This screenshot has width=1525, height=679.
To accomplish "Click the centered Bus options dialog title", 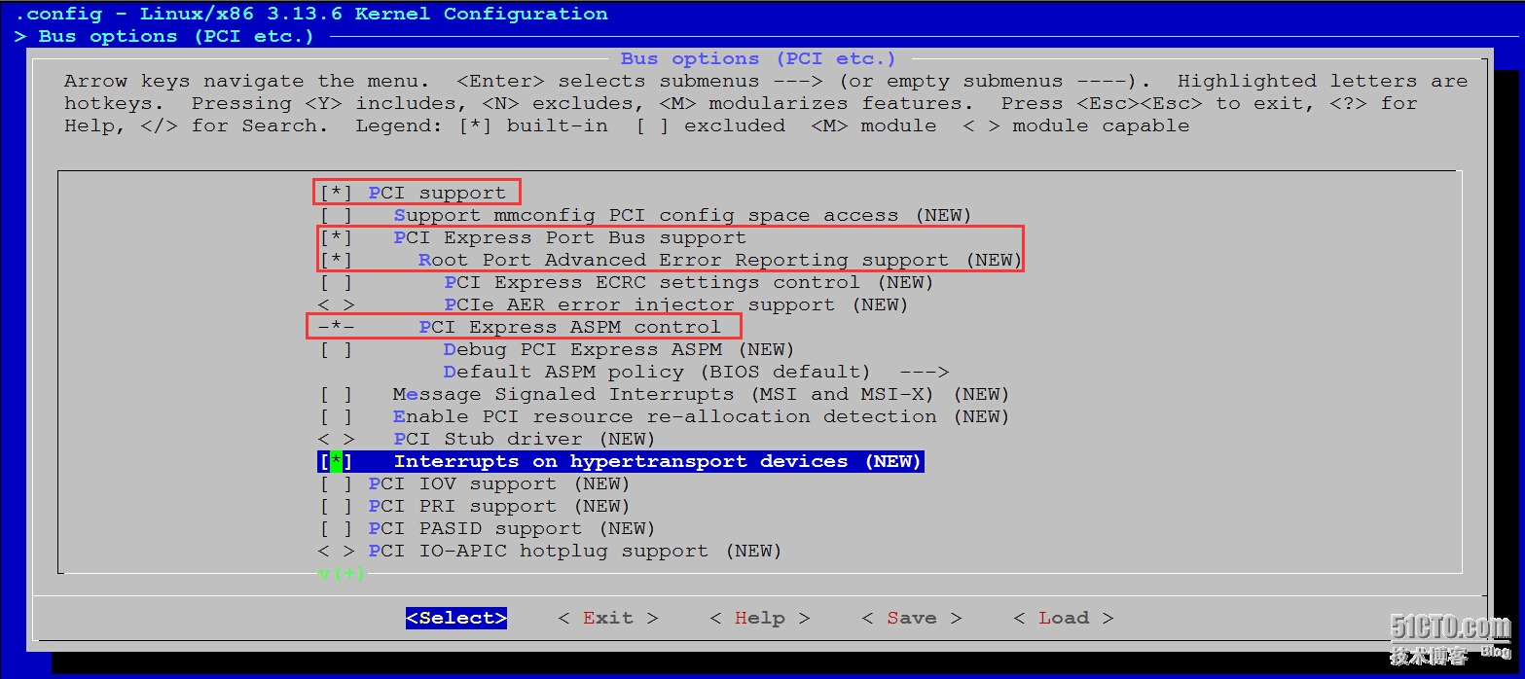I will tap(758, 58).
